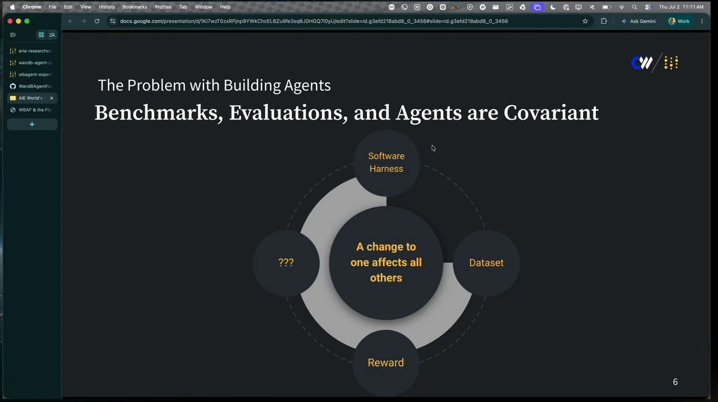This screenshot has width=718, height=402.
Task: Reload the current page
Action: [x=97, y=21]
